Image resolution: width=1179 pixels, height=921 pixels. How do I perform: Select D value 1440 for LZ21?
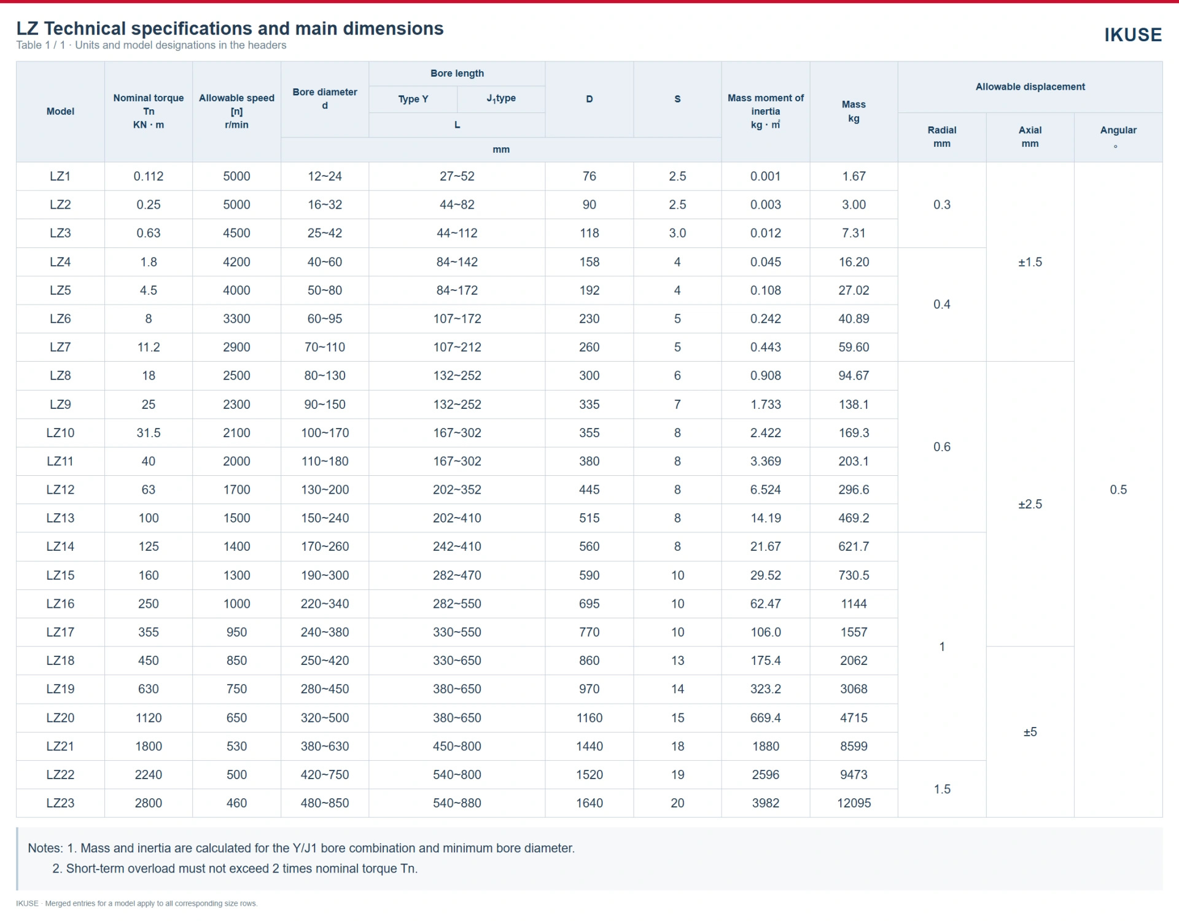coord(589,747)
